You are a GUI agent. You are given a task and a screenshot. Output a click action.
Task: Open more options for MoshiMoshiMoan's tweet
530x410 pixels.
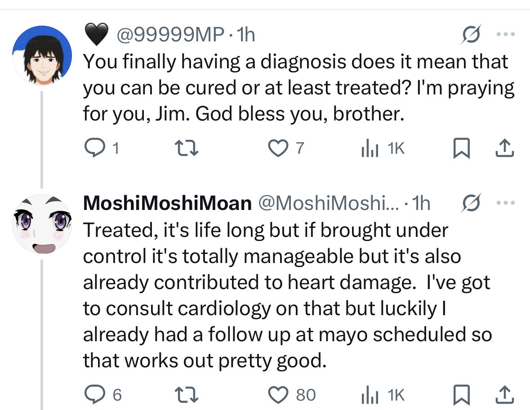pos(504,204)
